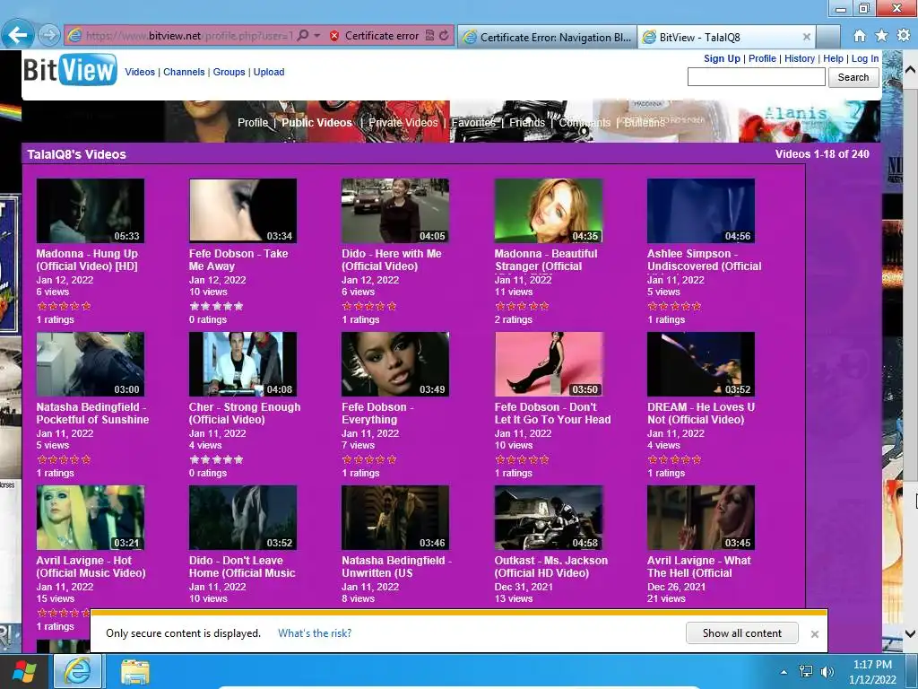Open Dido - Here with Me thumbnail
This screenshot has height=689, width=918.
[x=395, y=211]
